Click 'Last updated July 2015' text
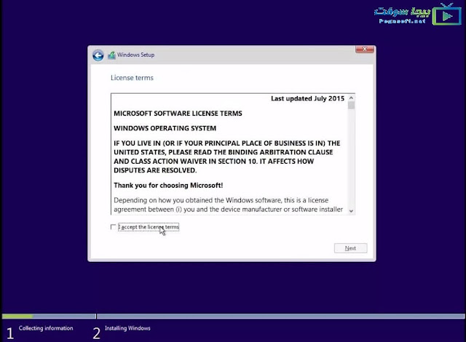 click(307, 98)
